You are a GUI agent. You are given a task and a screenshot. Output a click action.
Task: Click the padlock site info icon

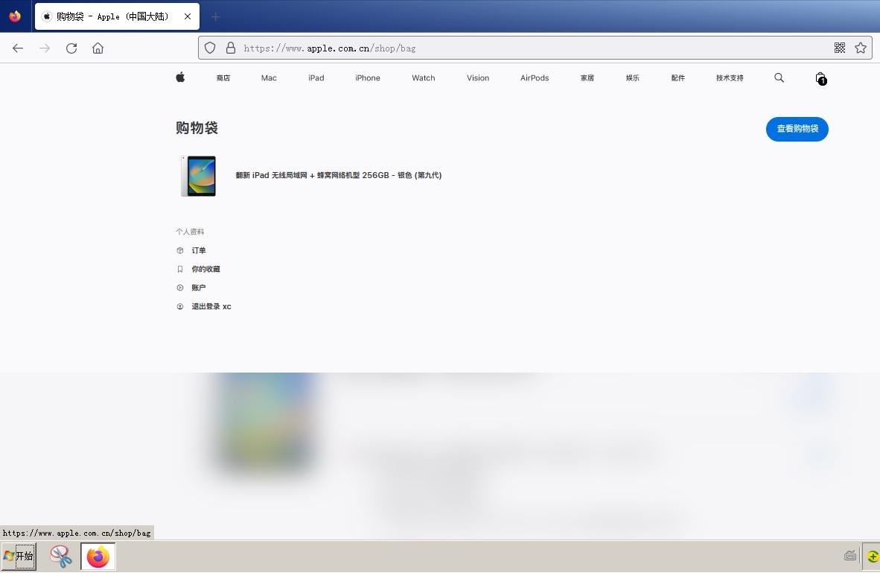click(x=231, y=48)
